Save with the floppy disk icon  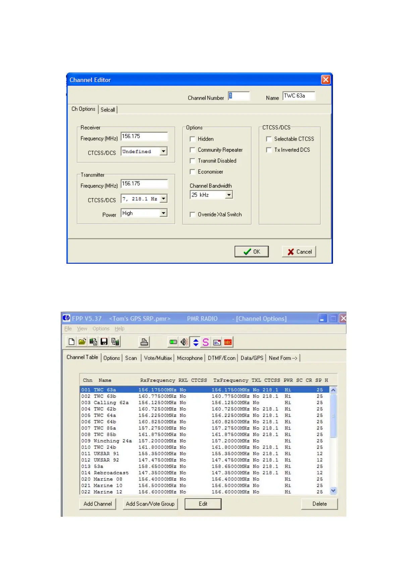point(104,342)
